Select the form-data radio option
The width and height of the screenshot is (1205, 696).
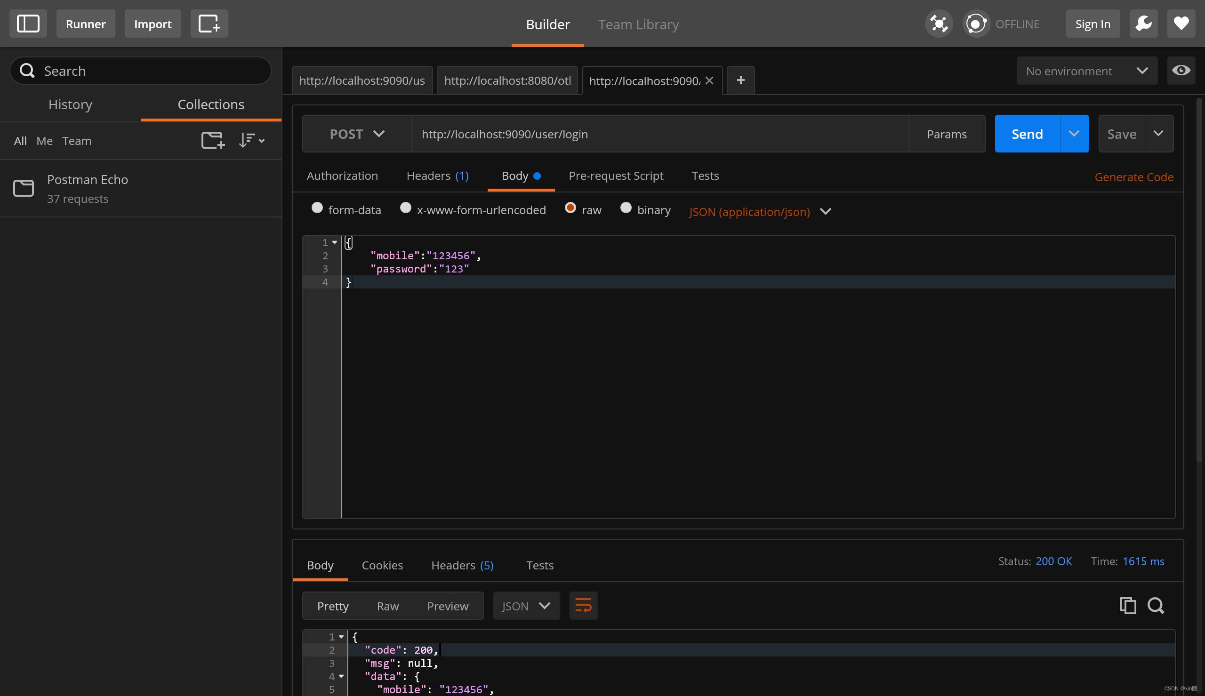[317, 208]
